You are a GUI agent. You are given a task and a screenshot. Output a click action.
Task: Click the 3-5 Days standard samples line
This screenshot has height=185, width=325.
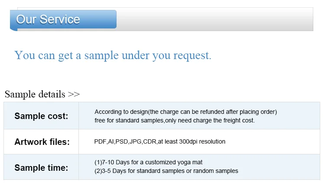click(x=166, y=171)
